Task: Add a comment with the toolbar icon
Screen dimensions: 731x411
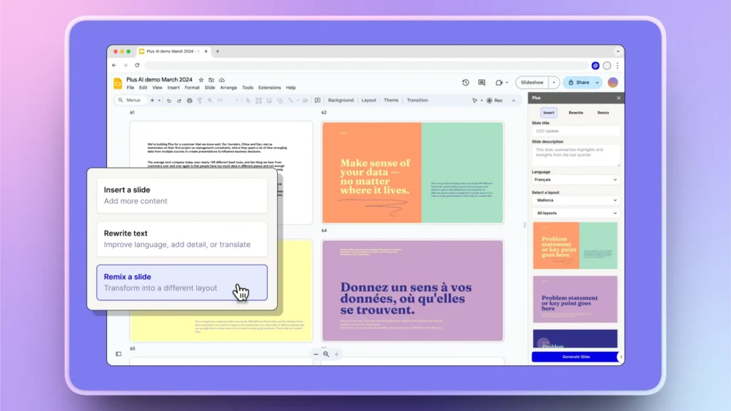Action: 318,101
